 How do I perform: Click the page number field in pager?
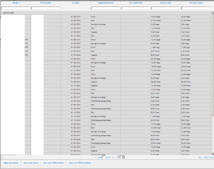tap(103, 157)
